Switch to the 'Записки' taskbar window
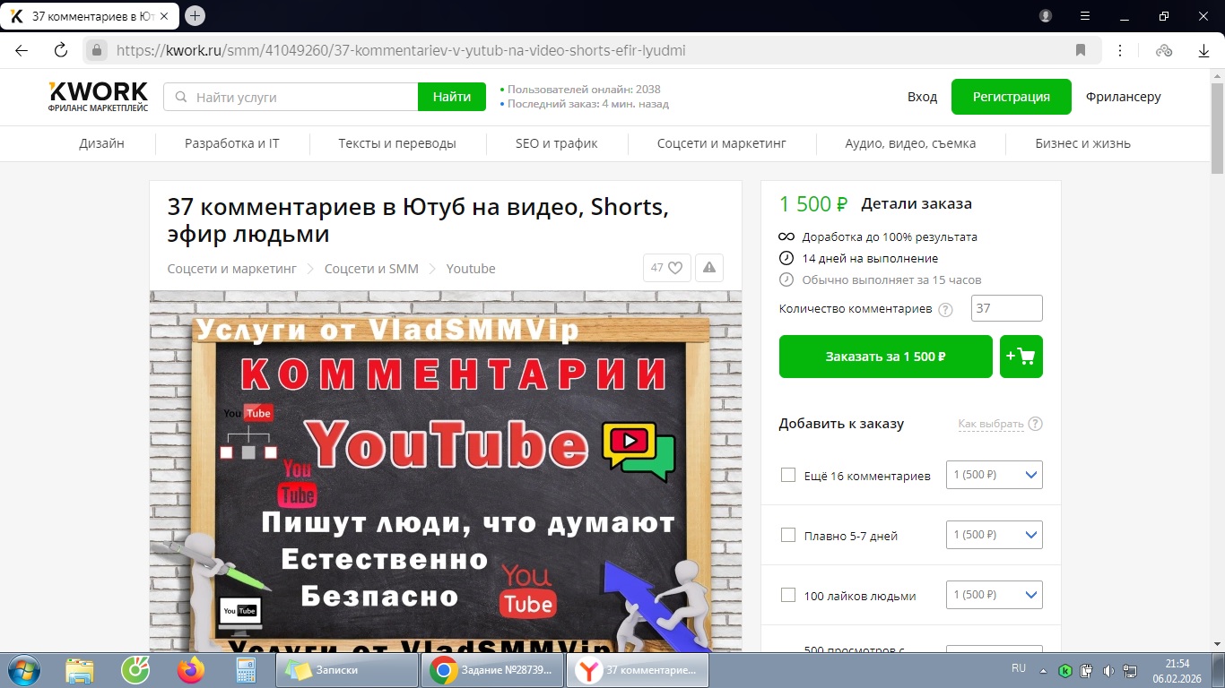Image resolution: width=1225 pixels, height=688 pixels. tap(347, 670)
